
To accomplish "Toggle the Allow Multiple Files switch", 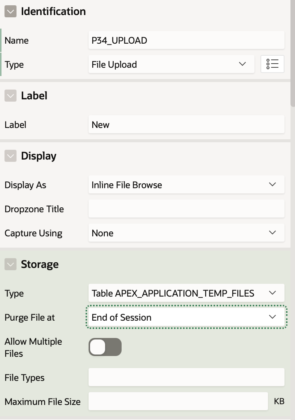I will [x=105, y=347].
